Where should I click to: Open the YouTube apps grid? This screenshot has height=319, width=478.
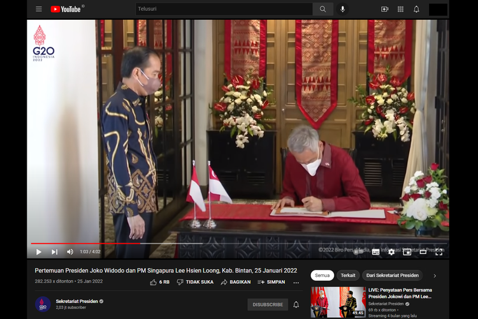coord(401,9)
